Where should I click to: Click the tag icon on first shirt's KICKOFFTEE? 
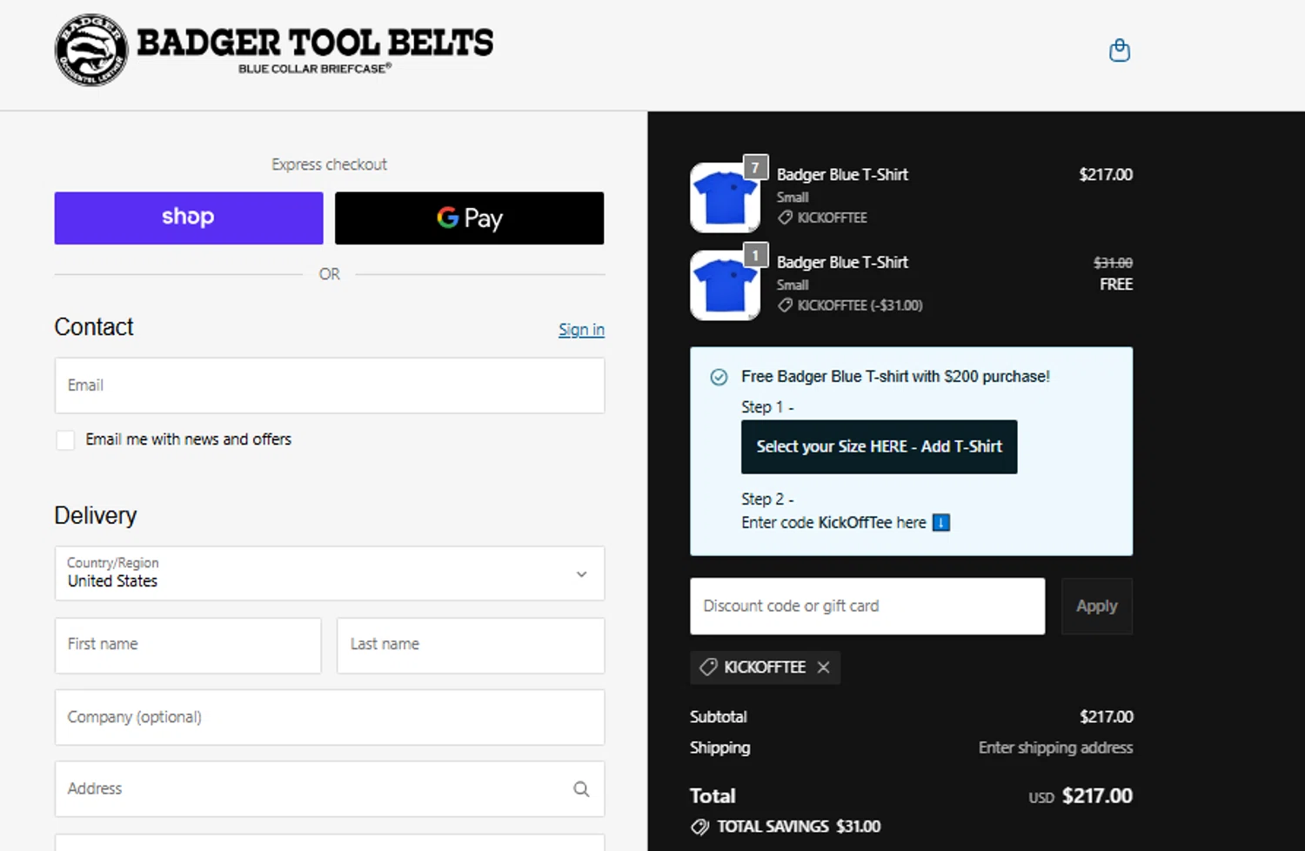785,218
